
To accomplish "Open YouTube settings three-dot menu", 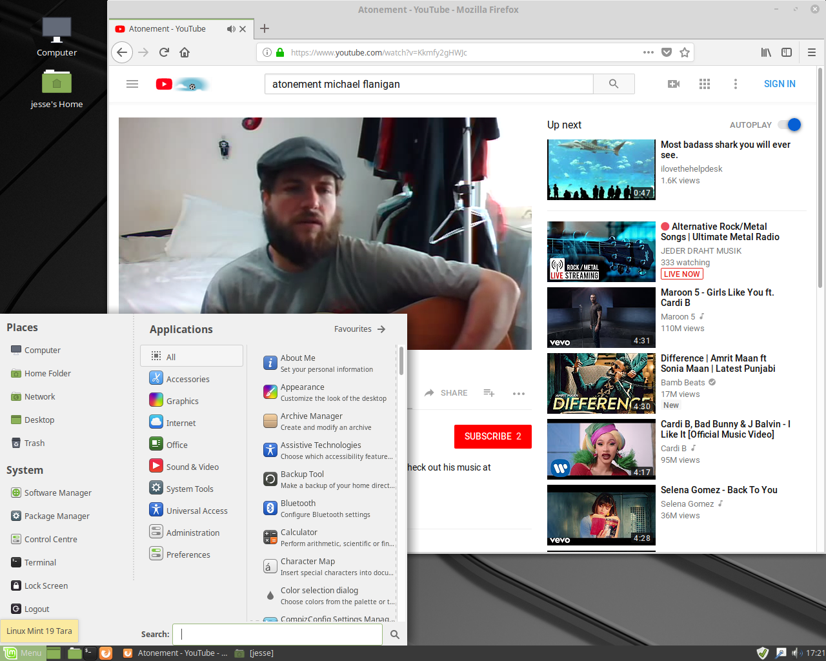I will tap(736, 84).
